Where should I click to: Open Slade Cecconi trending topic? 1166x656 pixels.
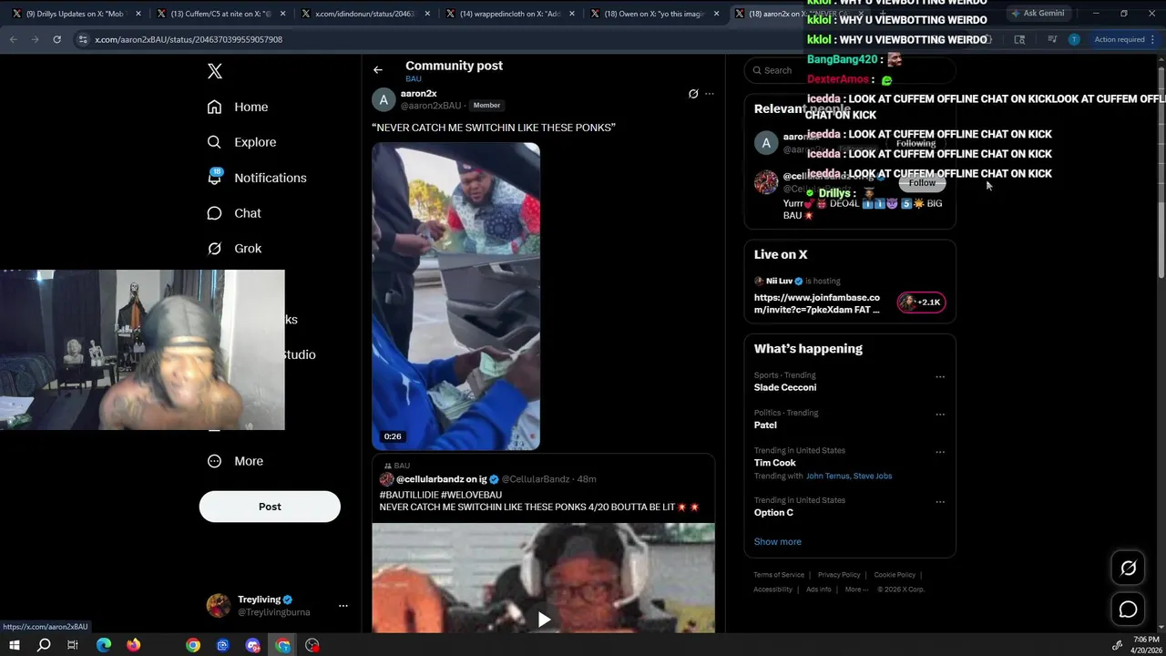pyautogui.click(x=785, y=387)
